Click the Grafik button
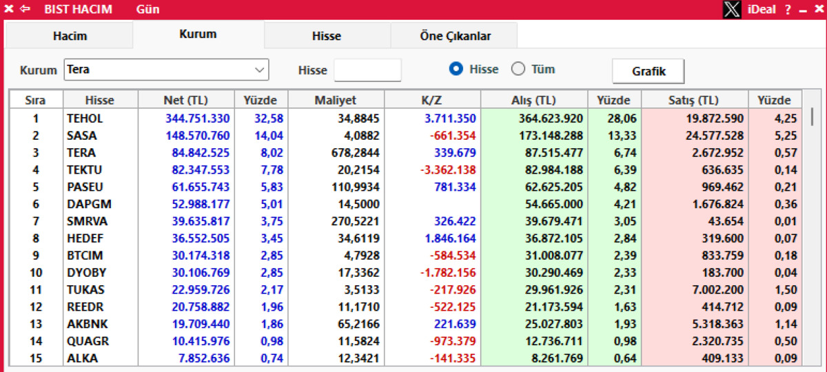Screen dimensions: 827x372 (649, 71)
